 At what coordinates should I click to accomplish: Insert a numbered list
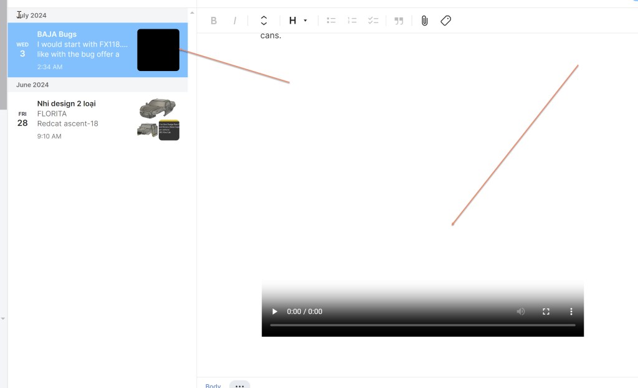[352, 21]
